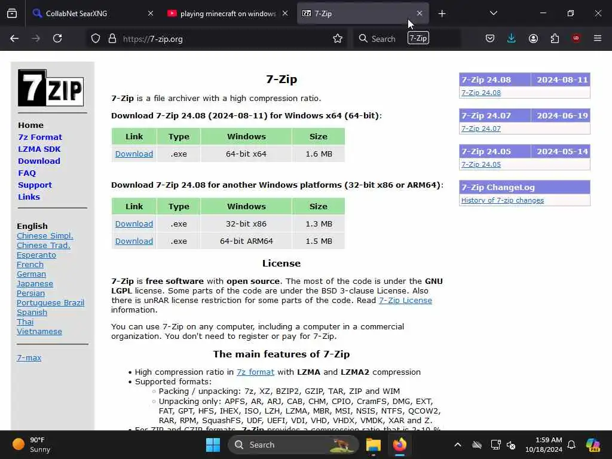Viewport: 612px width, 459px height.
Task: Switch language to Japanese
Action: 35,284
